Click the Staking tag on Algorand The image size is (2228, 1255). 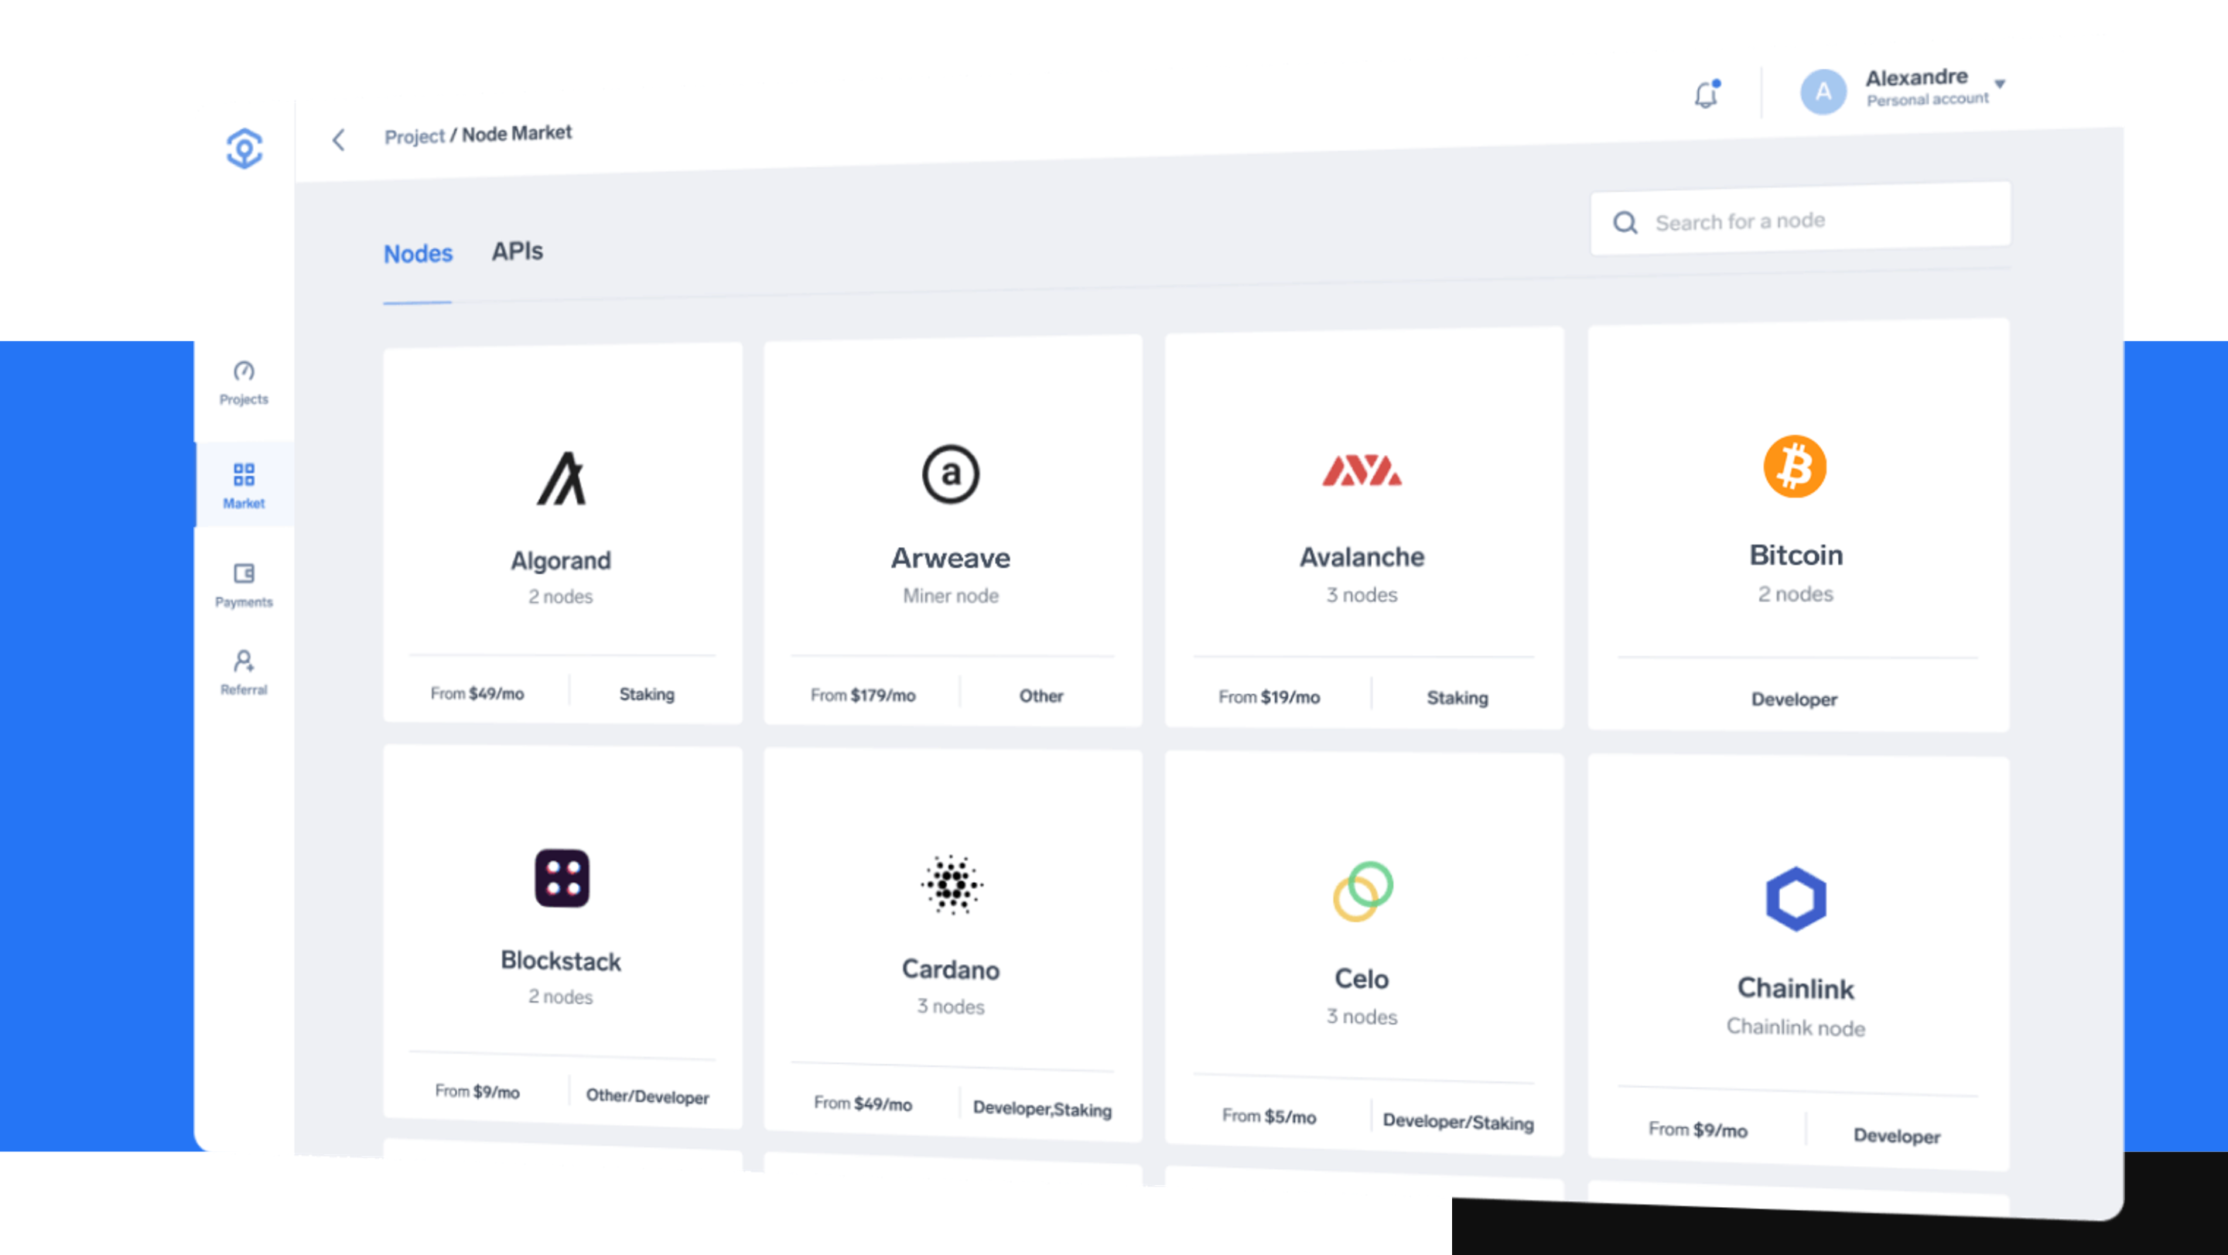pos(646,695)
